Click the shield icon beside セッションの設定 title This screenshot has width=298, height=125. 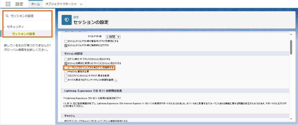point(67,20)
